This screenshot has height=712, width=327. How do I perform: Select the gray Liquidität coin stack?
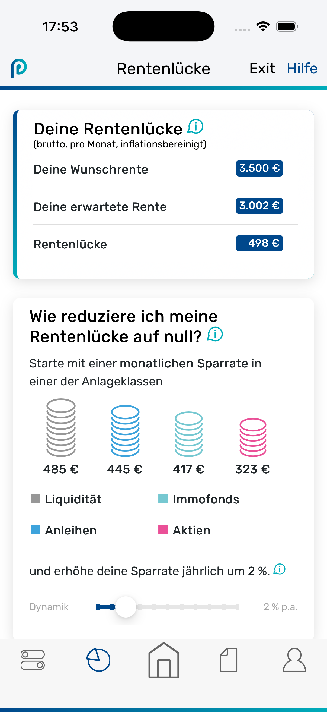(61, 428)
